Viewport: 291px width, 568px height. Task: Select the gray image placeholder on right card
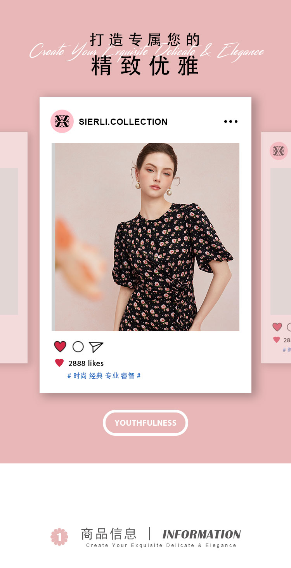coord(281,241)
